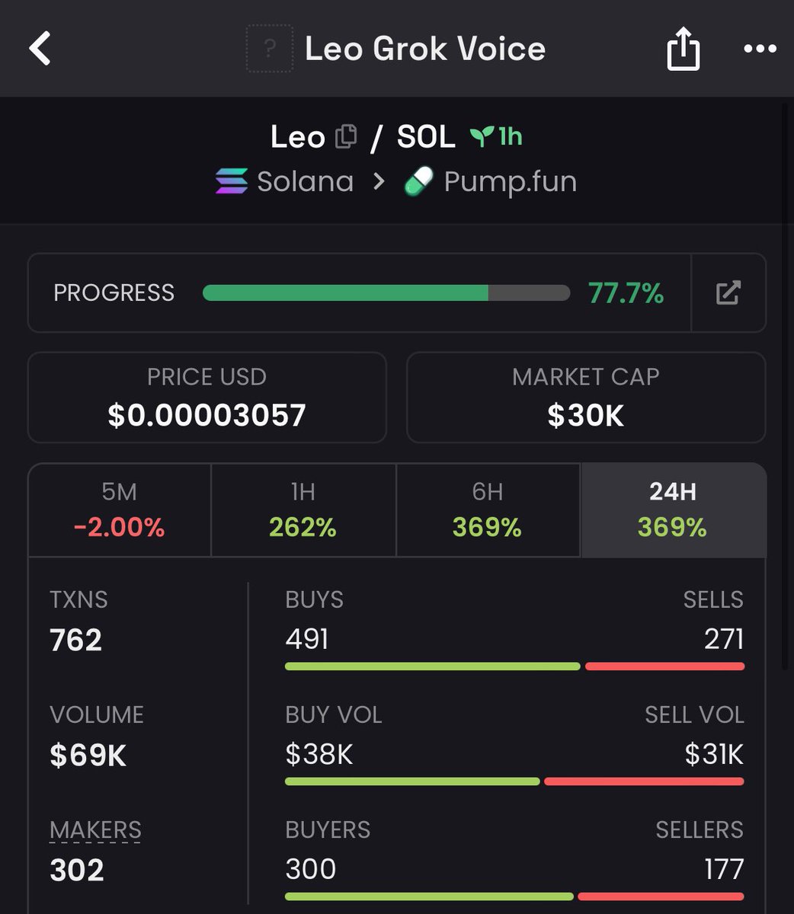Open external link icon beside progress
Image resolution: width=794 pixels, height=914 pixels.
click(728, 292)
